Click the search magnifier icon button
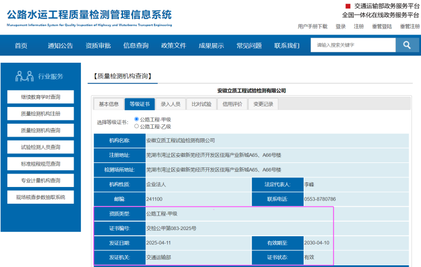 point(407,45)
